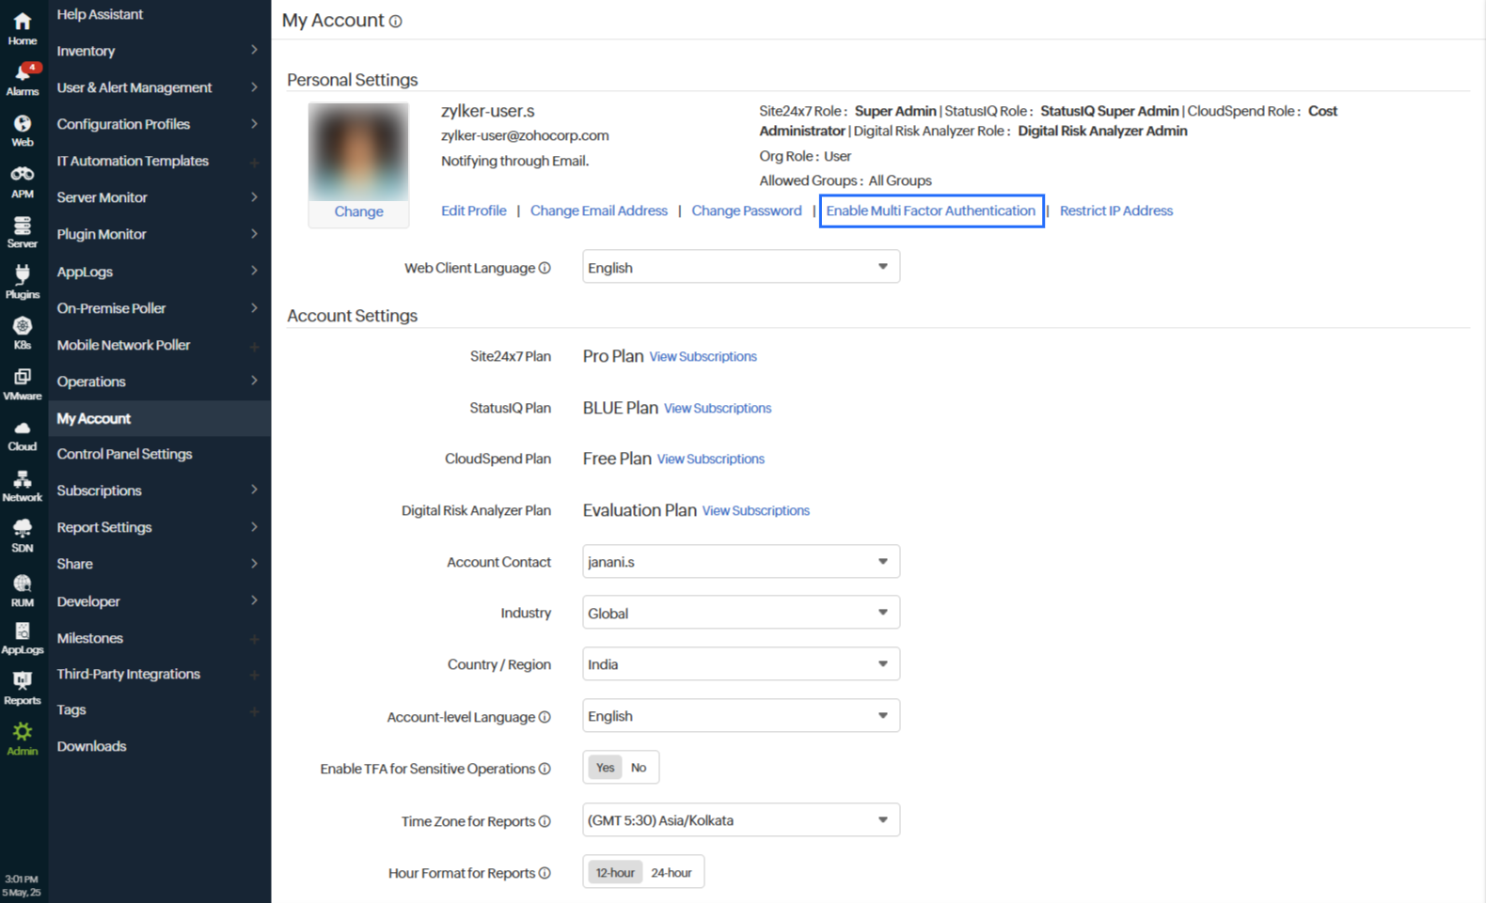Click info icon next to My Account title
1486x903 pixels.
[x=396, y=22]
